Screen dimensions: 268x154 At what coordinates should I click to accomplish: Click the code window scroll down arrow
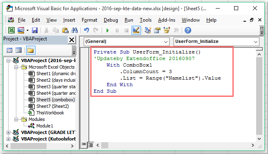pos(259,139)
